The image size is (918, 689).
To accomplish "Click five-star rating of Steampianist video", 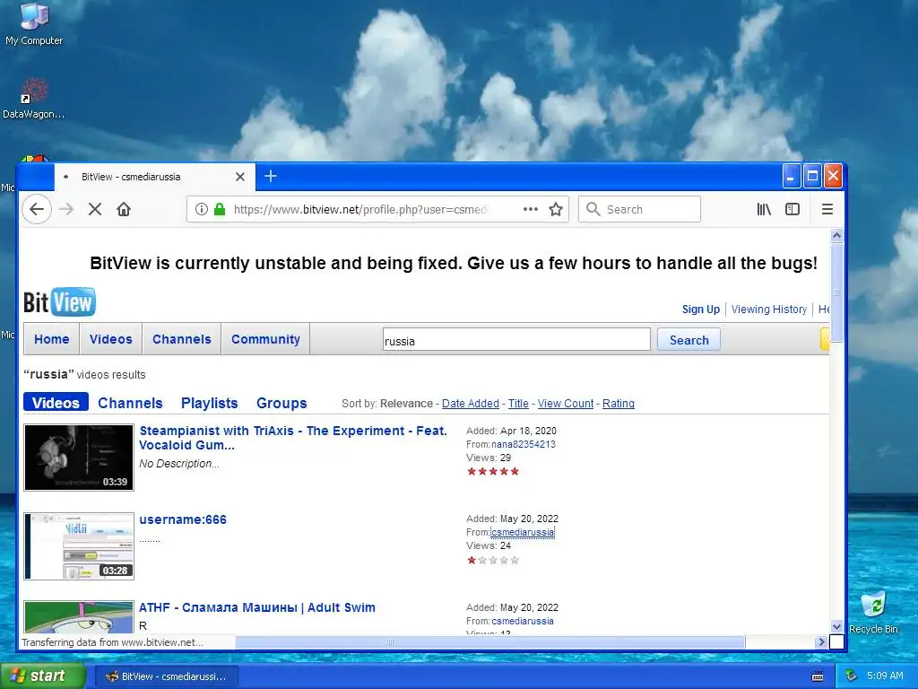I will point(493,471).
